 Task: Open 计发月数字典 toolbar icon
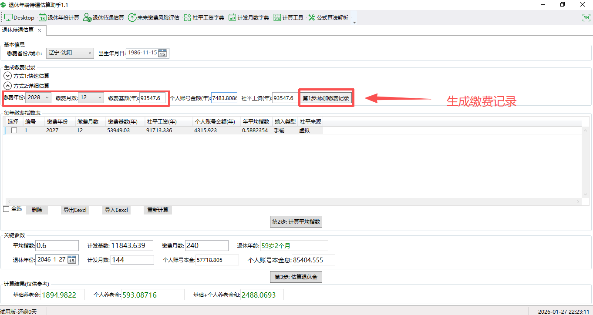tap(232, 18)
